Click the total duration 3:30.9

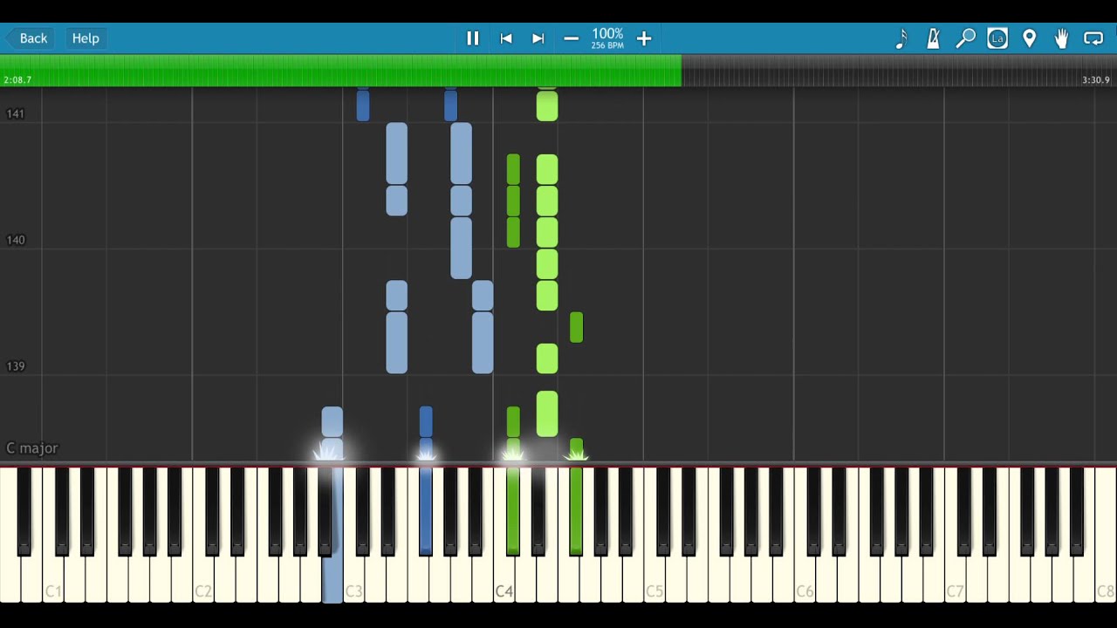click(1096, 80)
